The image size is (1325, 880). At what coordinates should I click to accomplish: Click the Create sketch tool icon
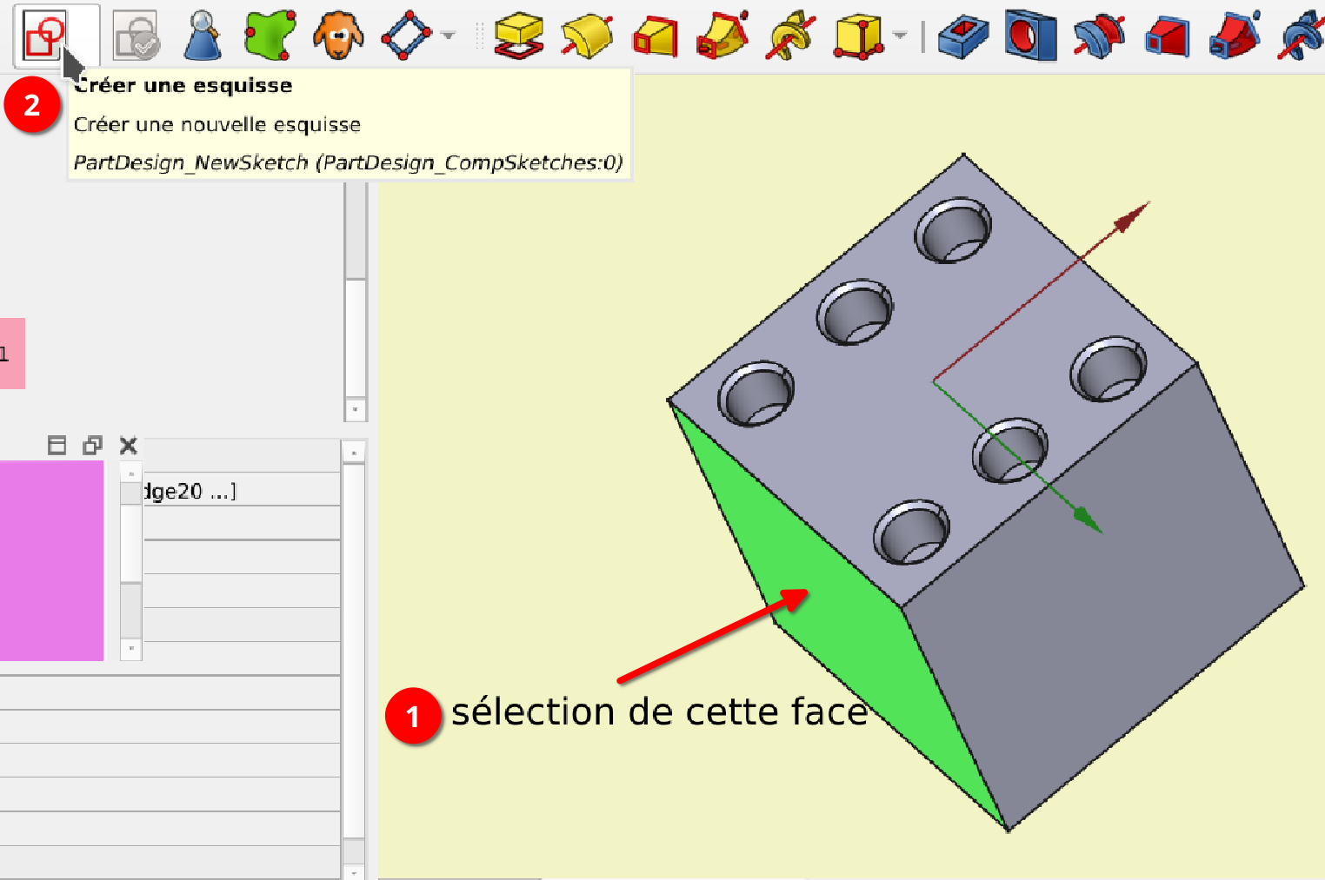pyautogui.click(x=44, y=35)
